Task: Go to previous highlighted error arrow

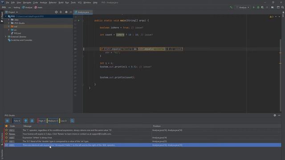Action: coord(276,17)
